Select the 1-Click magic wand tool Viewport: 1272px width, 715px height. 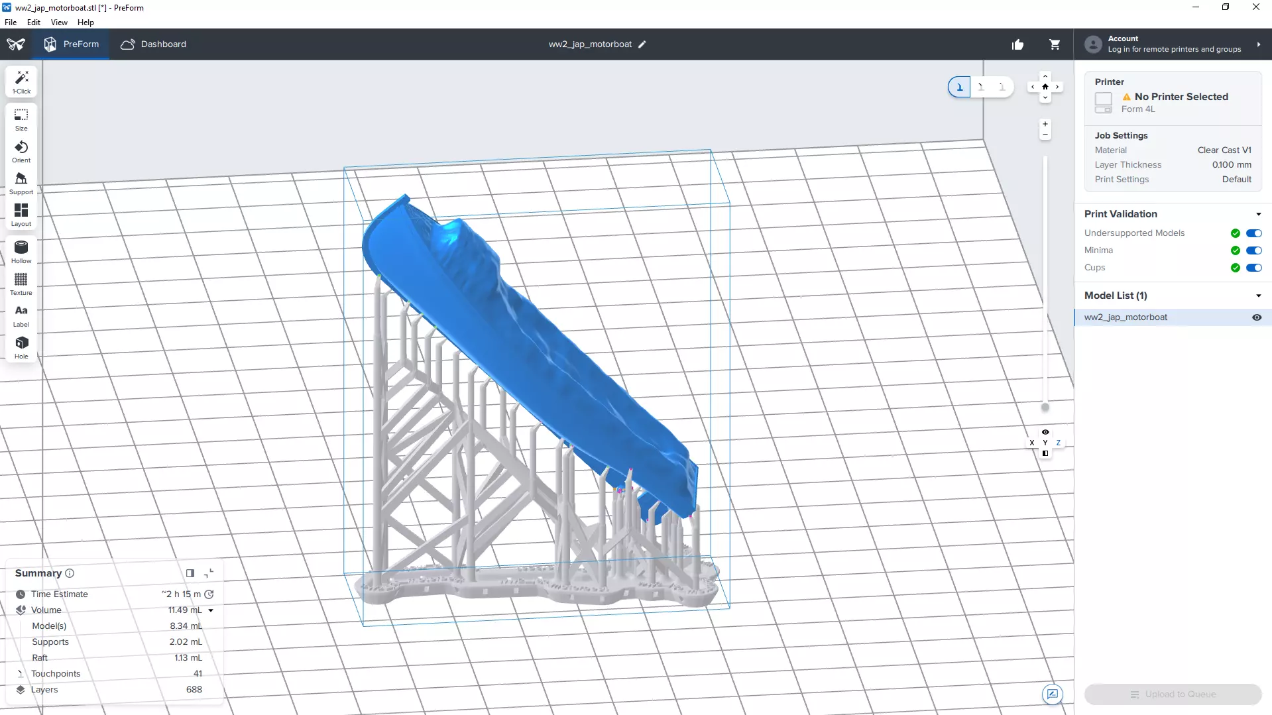pos(21,82)
